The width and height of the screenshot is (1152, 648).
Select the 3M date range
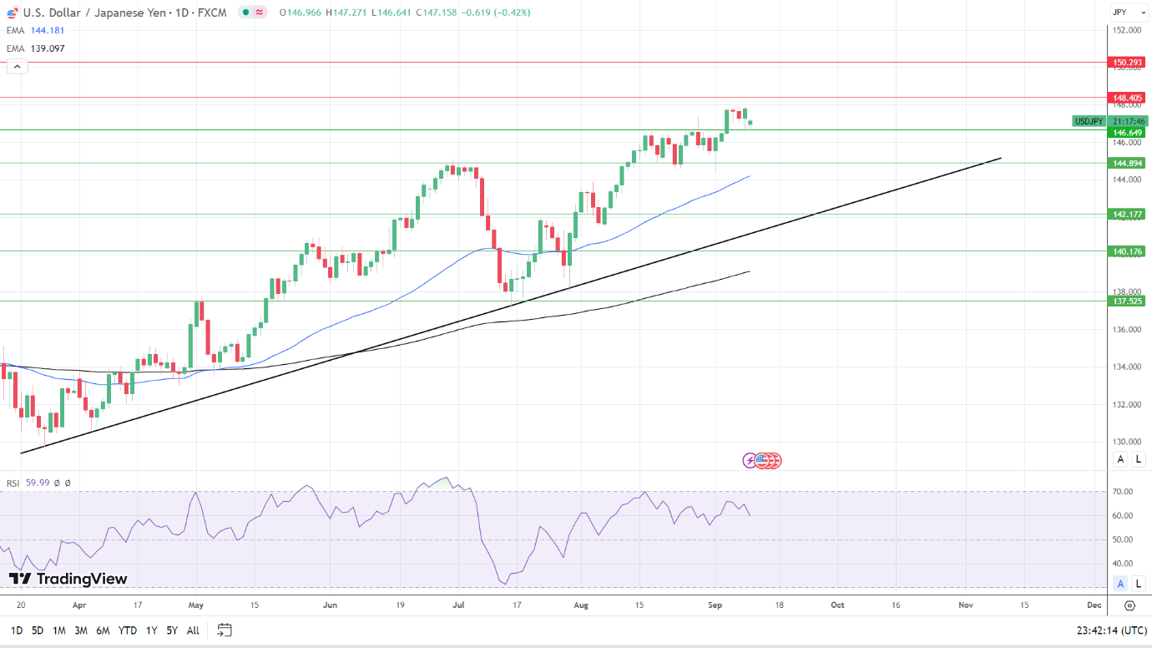[81, 630]
